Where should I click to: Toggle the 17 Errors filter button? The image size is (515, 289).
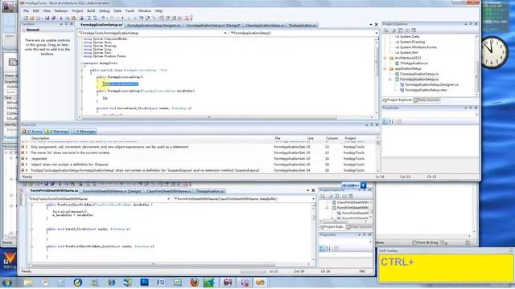point(32,132)
